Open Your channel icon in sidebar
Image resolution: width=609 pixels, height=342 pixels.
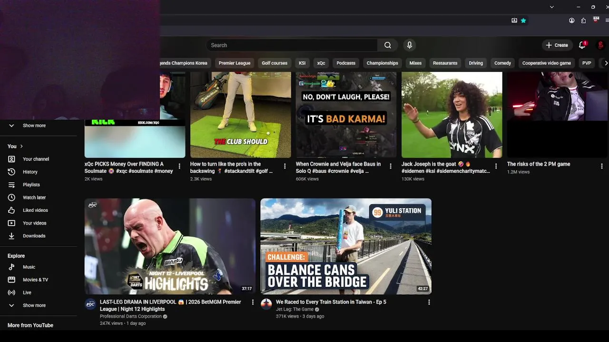(12, 159)
